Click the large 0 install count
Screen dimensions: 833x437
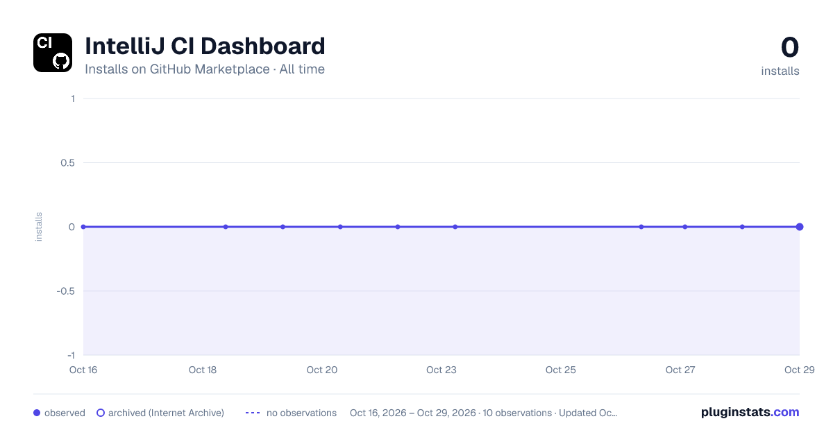click(x=790, y=47)
